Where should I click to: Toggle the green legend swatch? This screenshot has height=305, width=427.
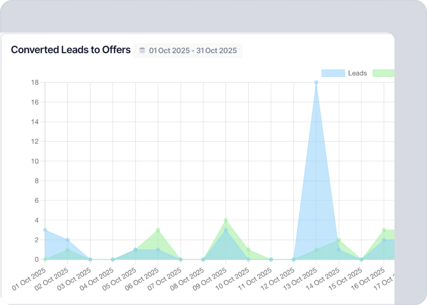(x=384, y=73)
